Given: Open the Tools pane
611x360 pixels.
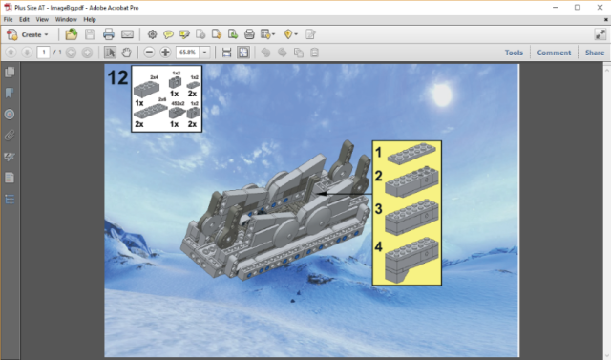Looking at the screenshot, I should pyautogui.click(x=514, y=53).
